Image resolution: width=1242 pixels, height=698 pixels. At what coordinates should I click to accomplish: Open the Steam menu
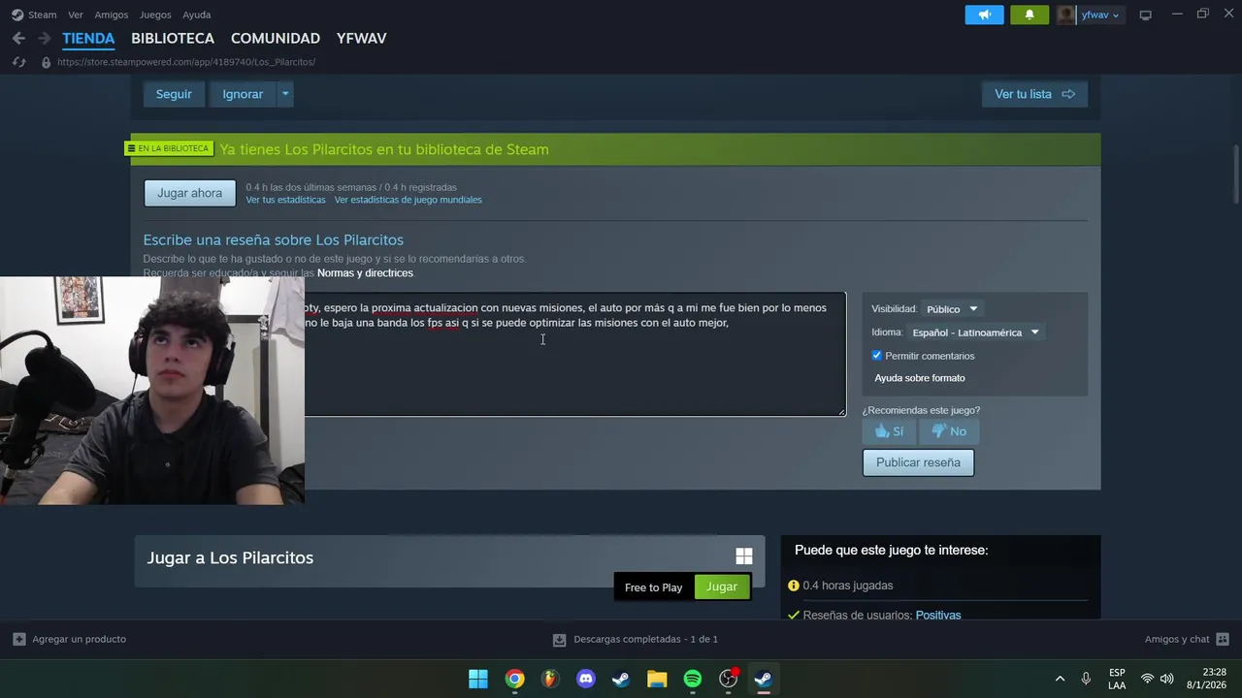[42, 15]
